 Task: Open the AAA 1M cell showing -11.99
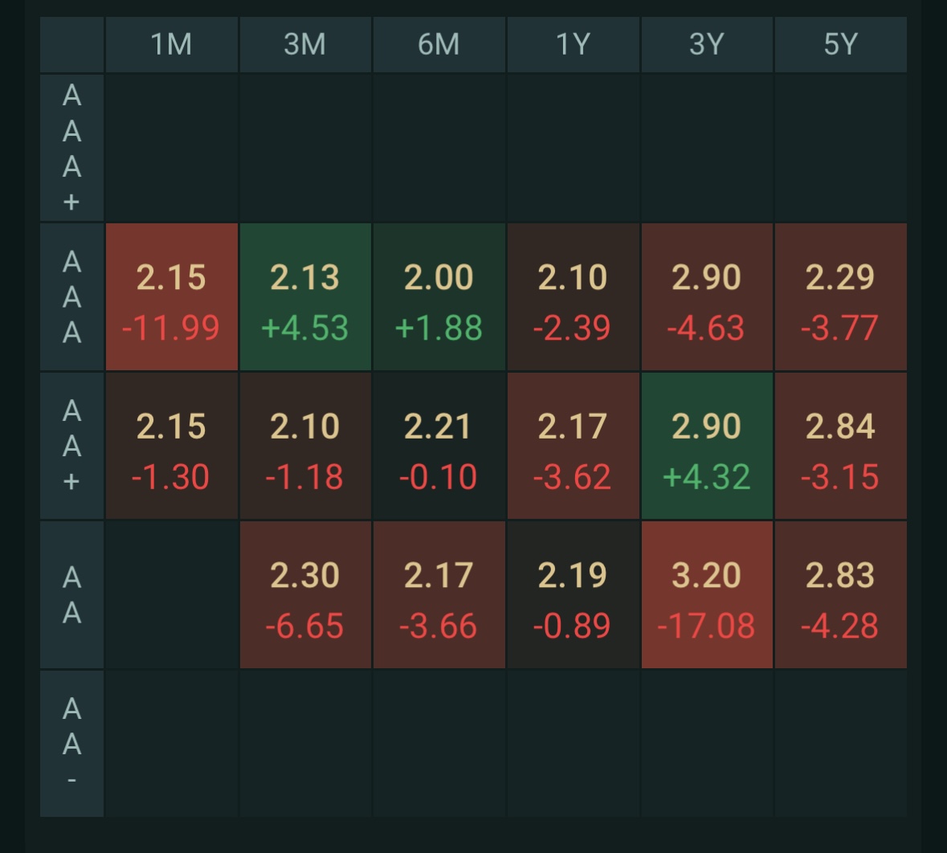click(171, 297)
